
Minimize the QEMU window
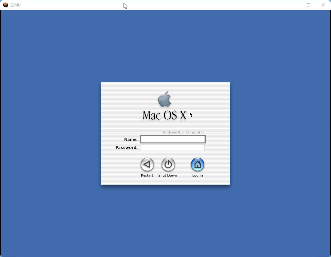[x=294, y=5]
